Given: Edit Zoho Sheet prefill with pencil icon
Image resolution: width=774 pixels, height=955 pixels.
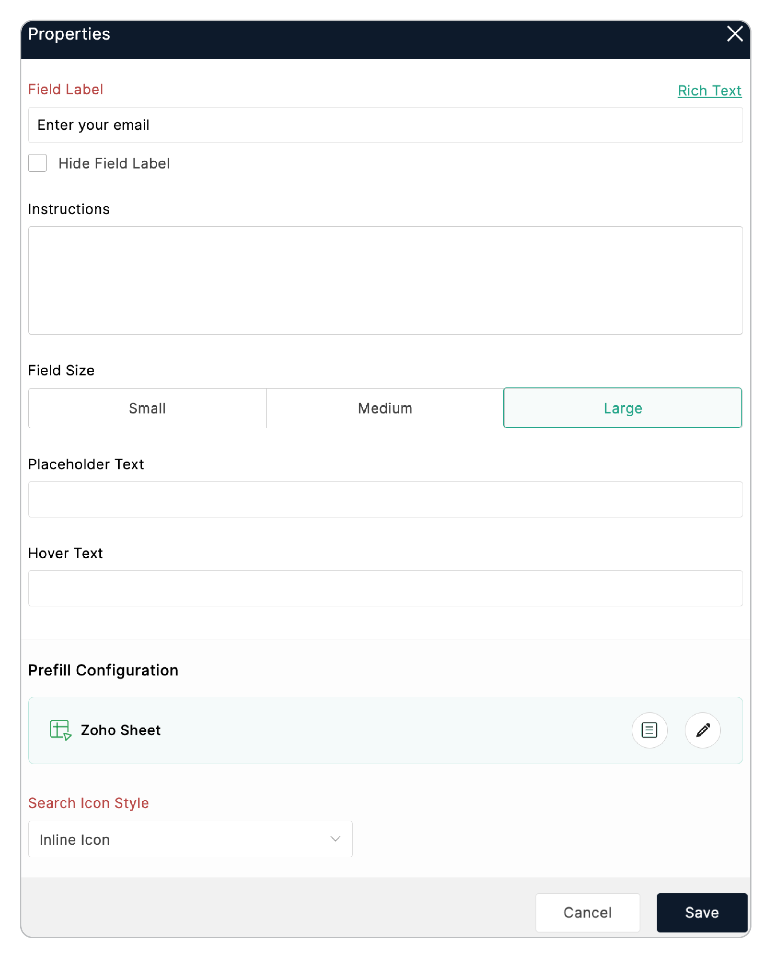Looking at the screenshot, I should pyautogui.click(x=703, y=730).
